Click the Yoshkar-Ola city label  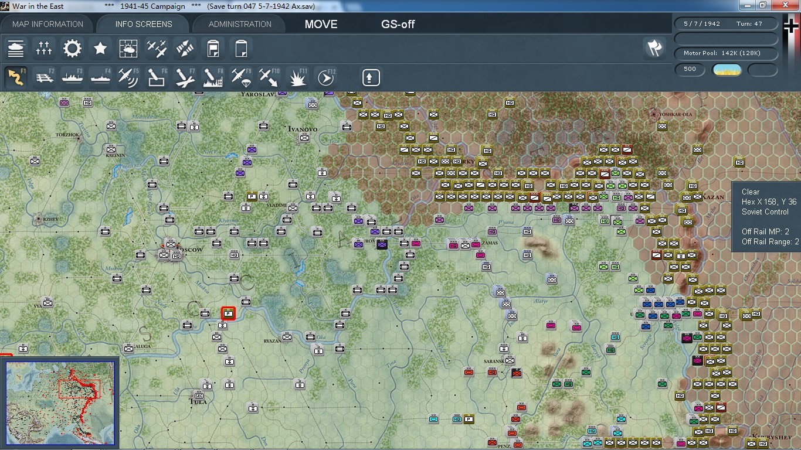676,114
